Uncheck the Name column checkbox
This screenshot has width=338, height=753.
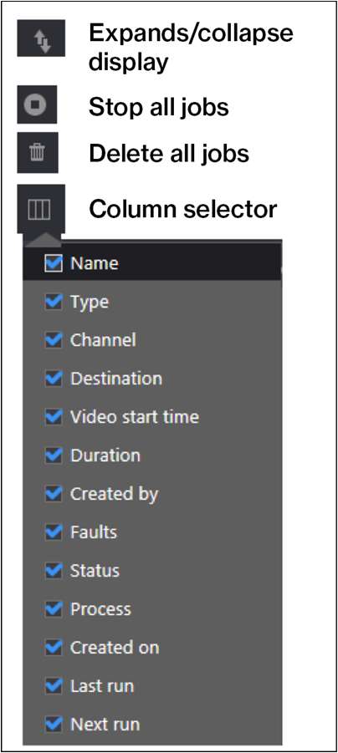[54, 262]
